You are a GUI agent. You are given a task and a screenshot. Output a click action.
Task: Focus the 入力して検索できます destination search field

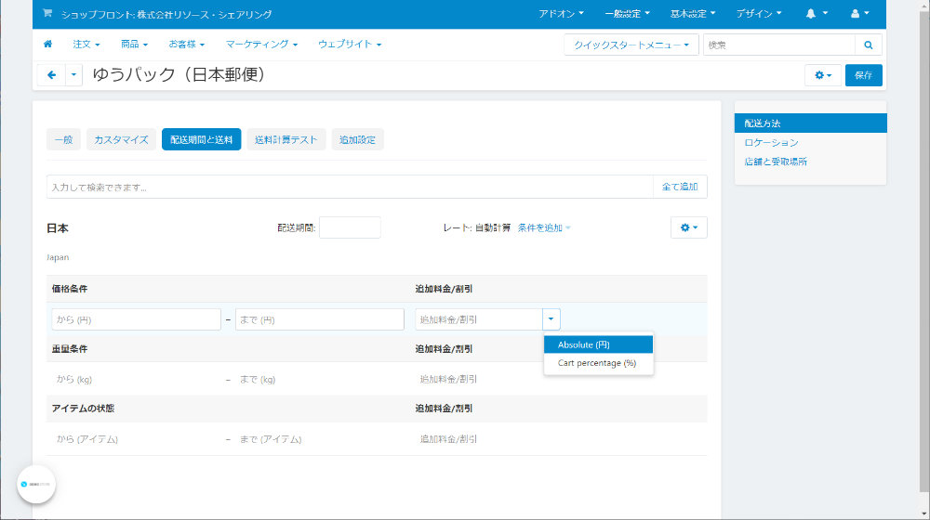(x=350, y=187)
